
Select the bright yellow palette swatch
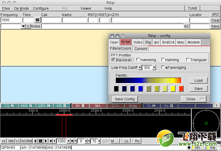click(x=173, y=89)
